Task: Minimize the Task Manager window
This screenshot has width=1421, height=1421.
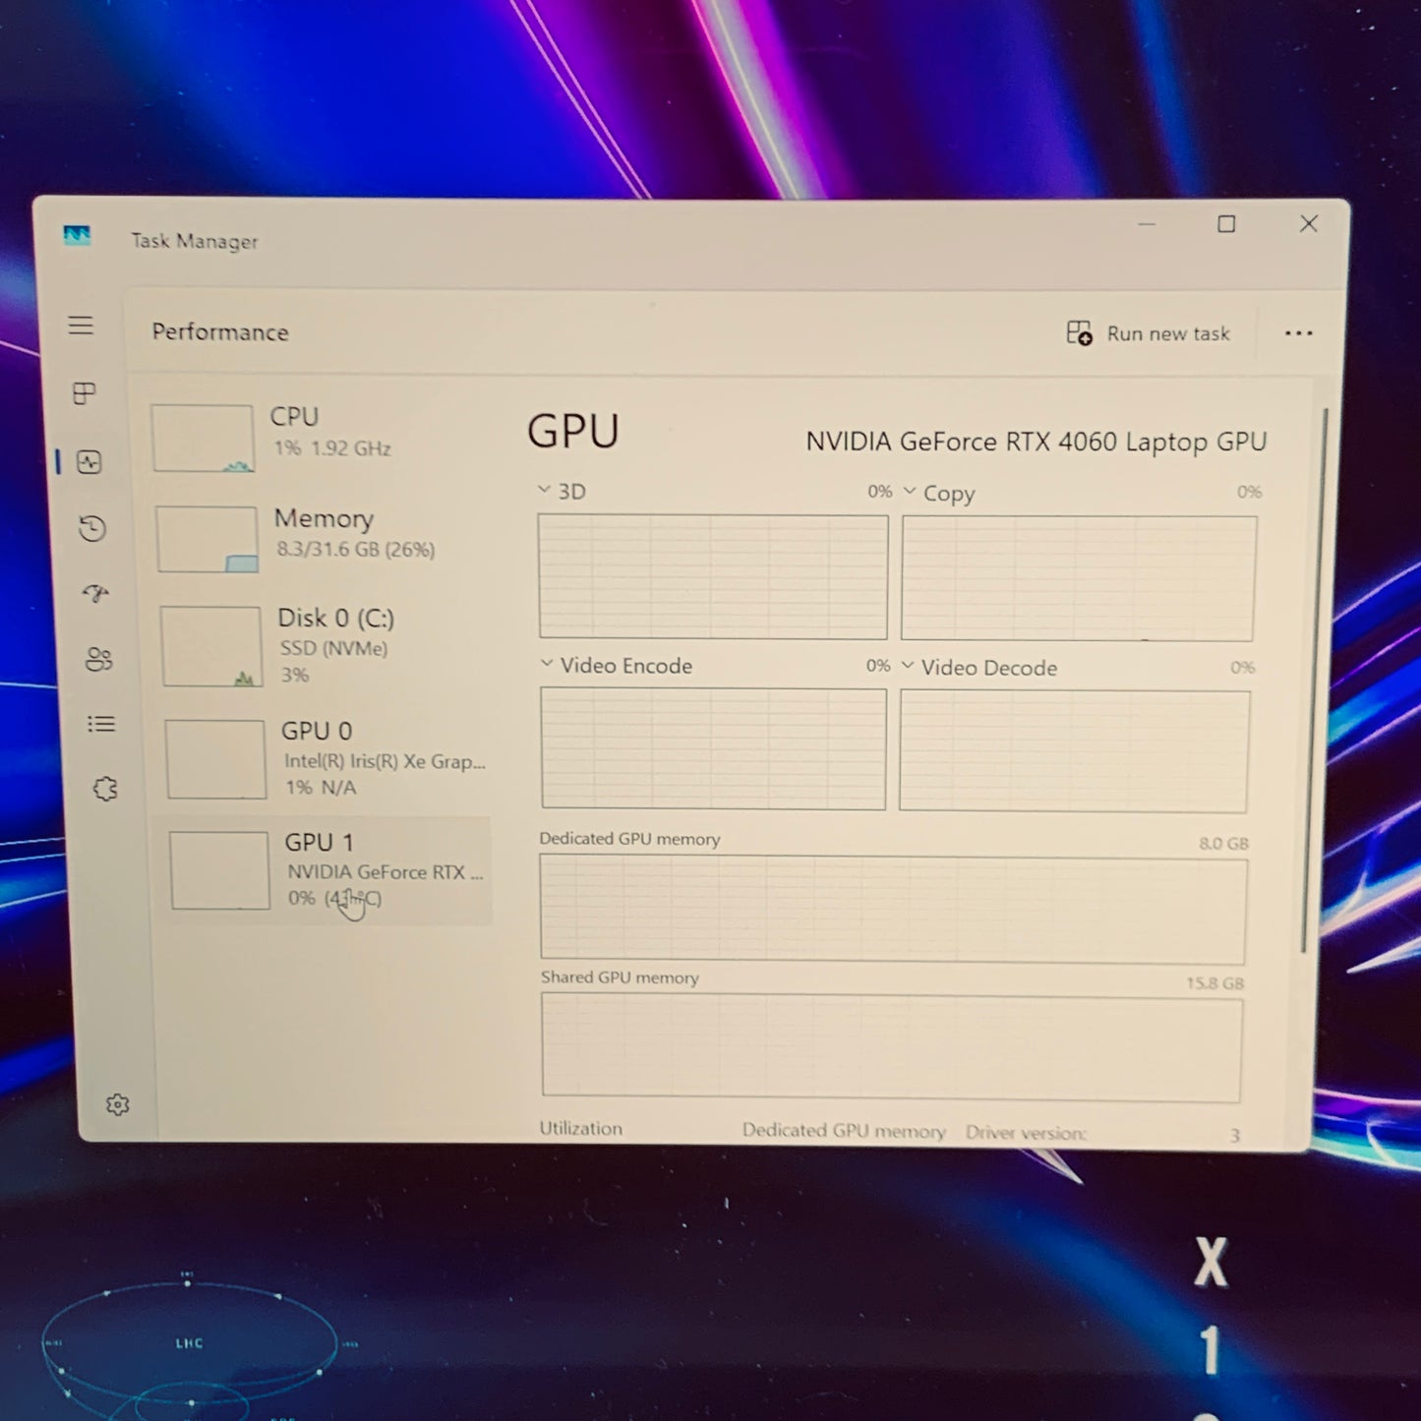Action: coord(1147,224)
